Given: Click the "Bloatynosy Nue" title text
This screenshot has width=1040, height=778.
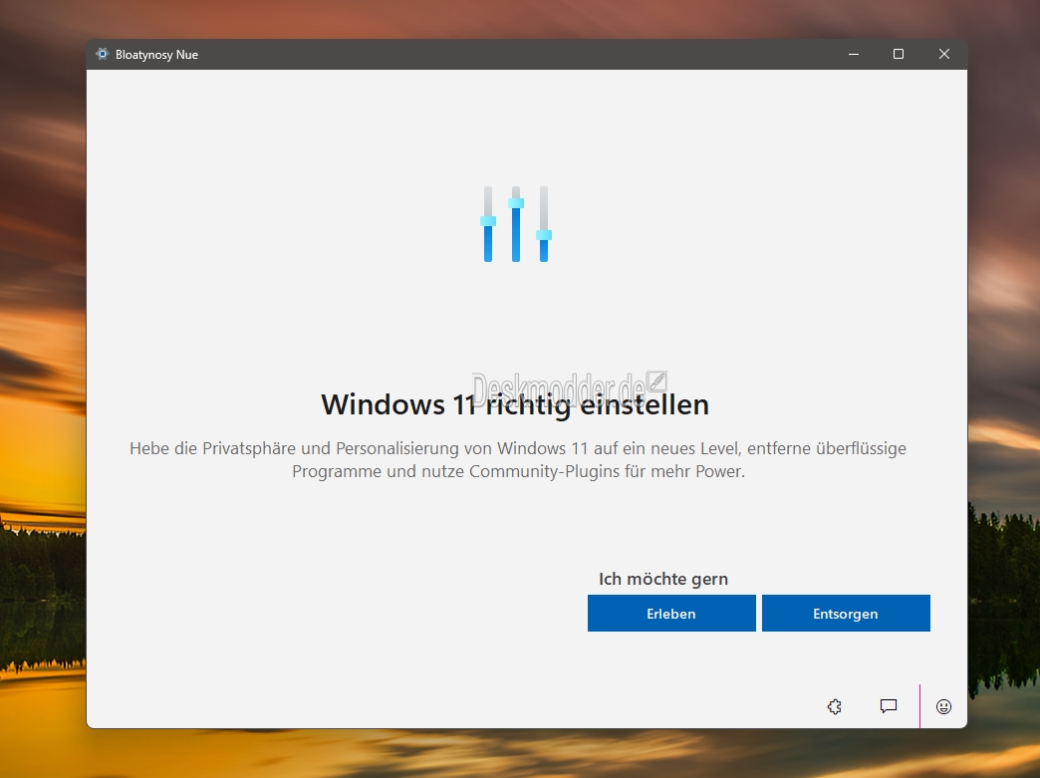Looking at the screenshot, I should [156, 55].
